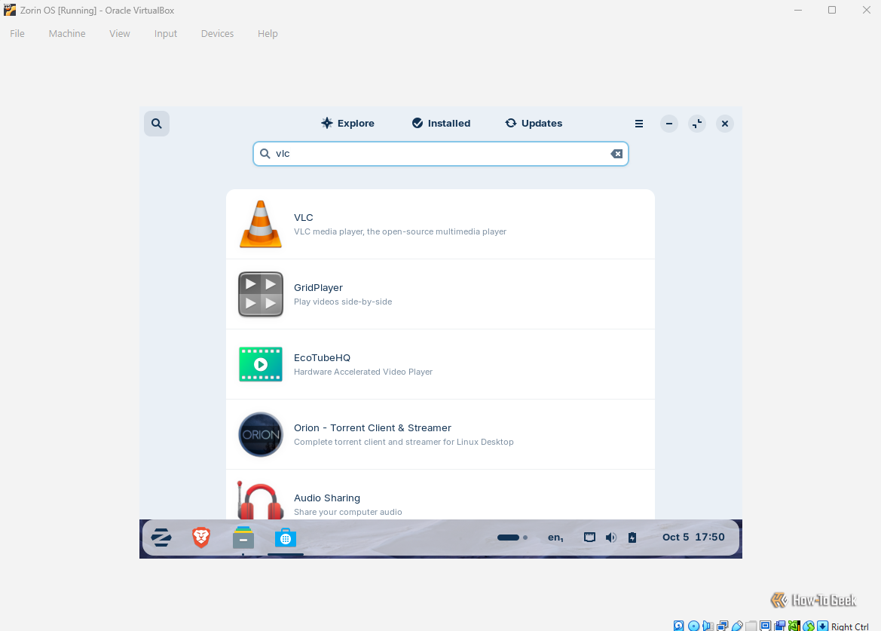The width and height of the screenshot is (881, 631).
Task: Switch to the Installed tab
Action: point(441,124)
